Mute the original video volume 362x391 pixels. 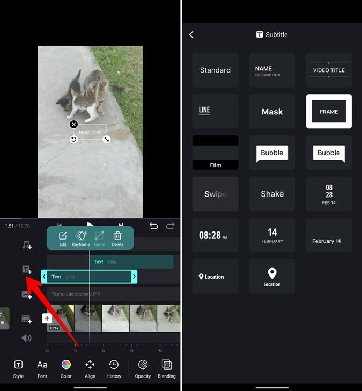click(27, 338)
